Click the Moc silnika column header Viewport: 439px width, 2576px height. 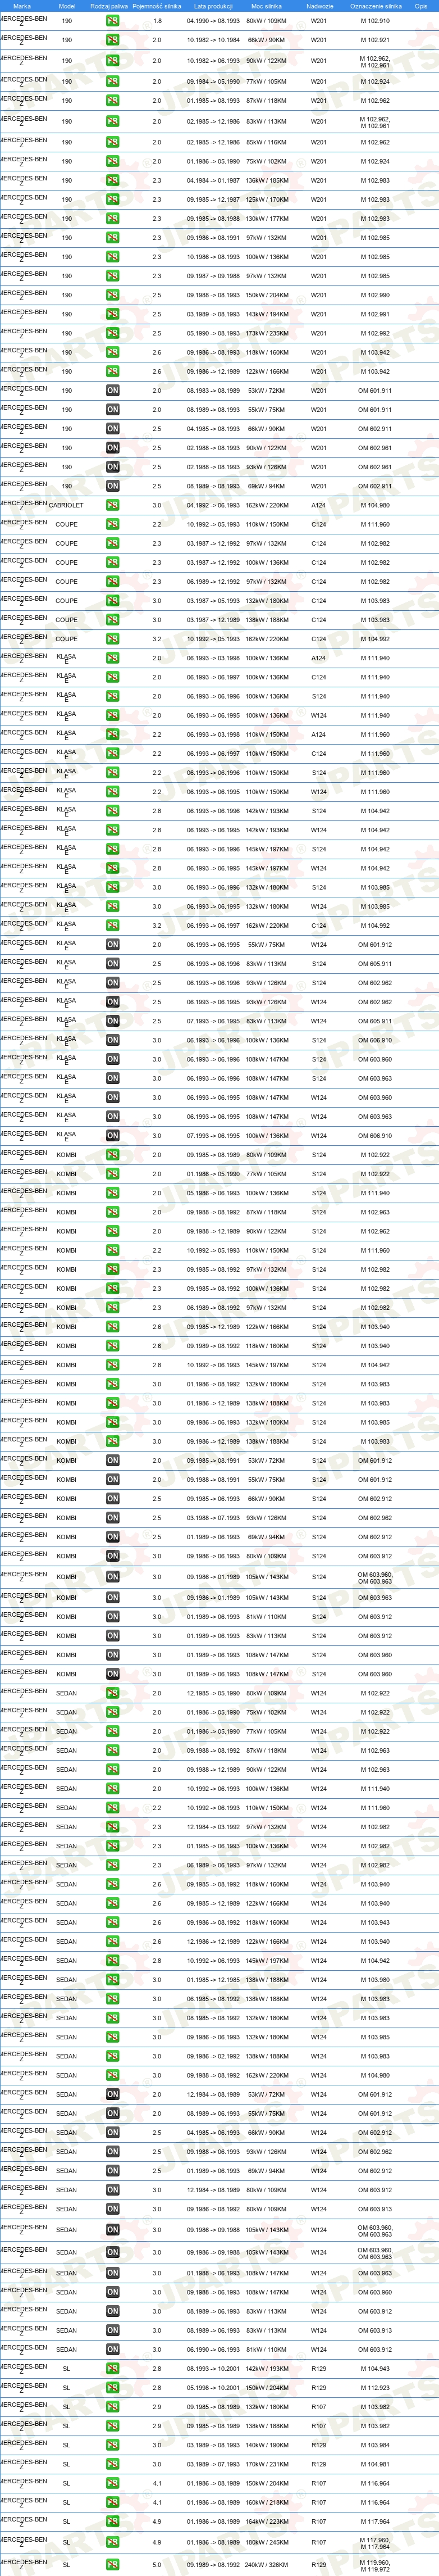266,6
